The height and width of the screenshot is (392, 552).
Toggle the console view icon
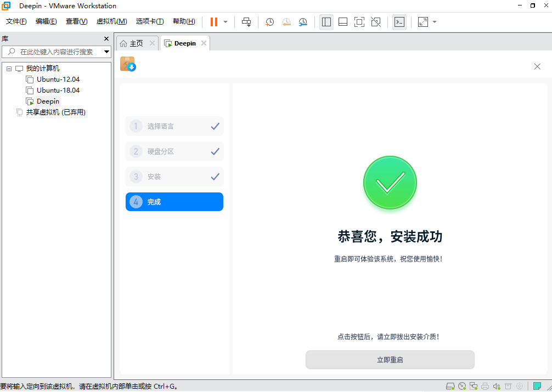pos(399,22)
